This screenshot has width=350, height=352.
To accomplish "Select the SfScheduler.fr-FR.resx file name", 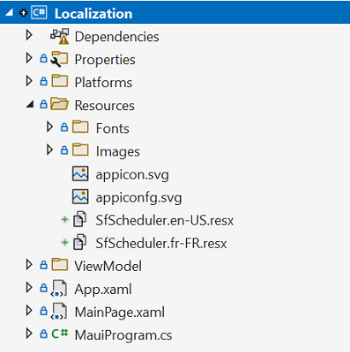I will click(161, 243).
